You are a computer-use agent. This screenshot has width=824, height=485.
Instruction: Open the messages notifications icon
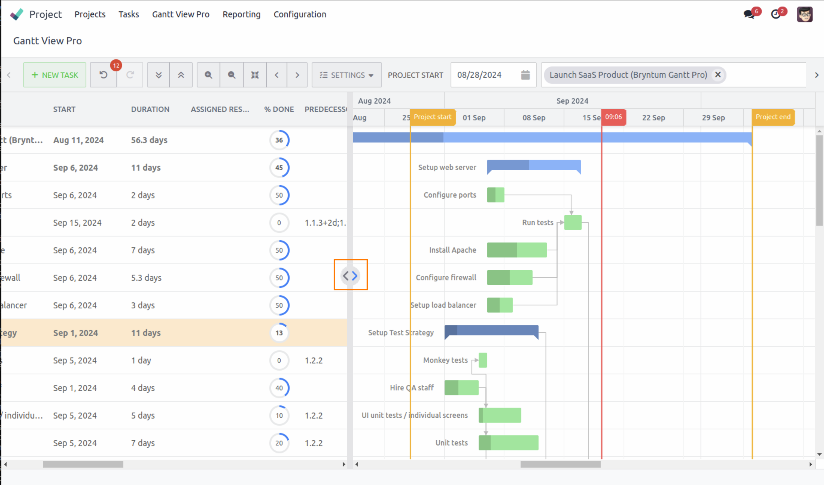tap(749, 14)
